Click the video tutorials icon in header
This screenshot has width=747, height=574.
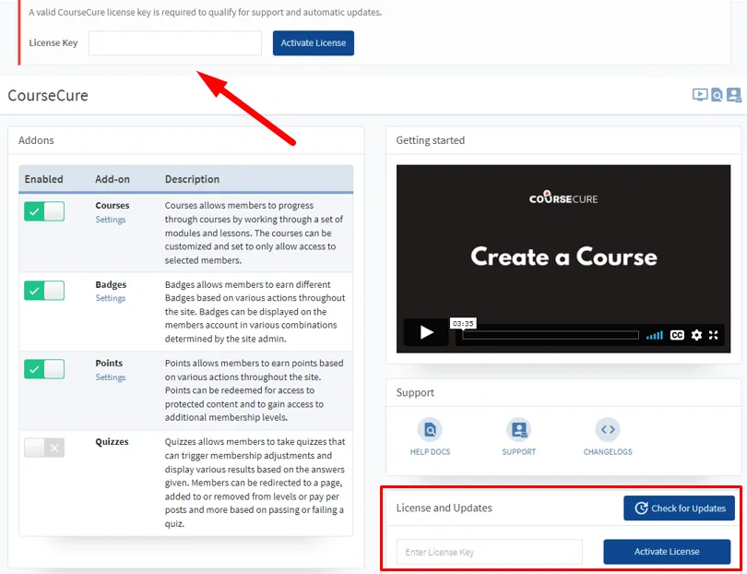click(700, 95)
